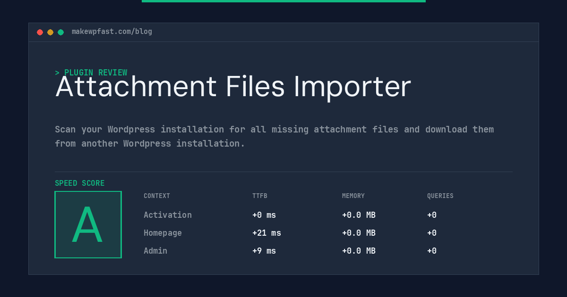Click Admin row queries value +0
The image size is (567, 297).
[432, 251]
